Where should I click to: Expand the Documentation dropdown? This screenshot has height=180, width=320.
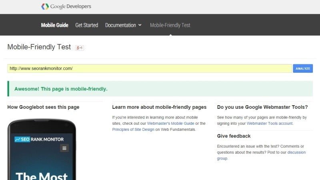(123, 25)
